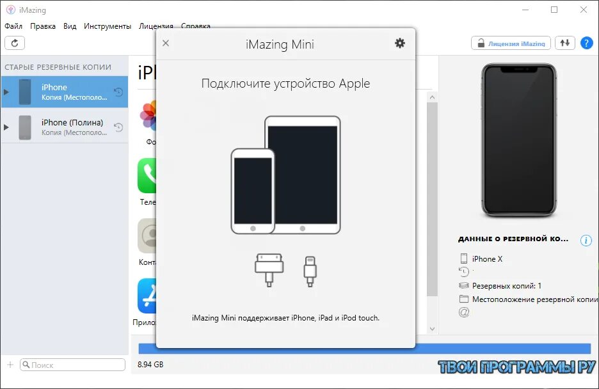Click backup history icon for iPhone
The height and width of the screenshot is (389, 599).
pyautogui.click(x=118, y=92)
